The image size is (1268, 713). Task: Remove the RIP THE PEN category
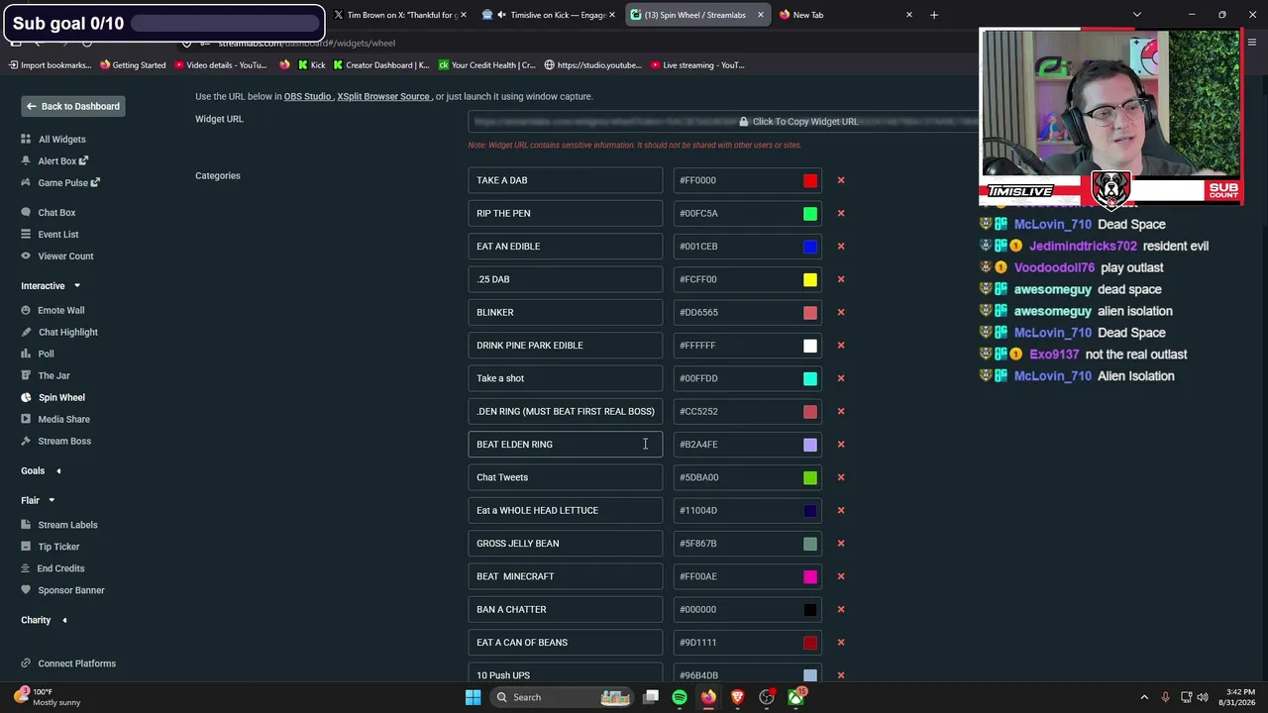(841, 213)
